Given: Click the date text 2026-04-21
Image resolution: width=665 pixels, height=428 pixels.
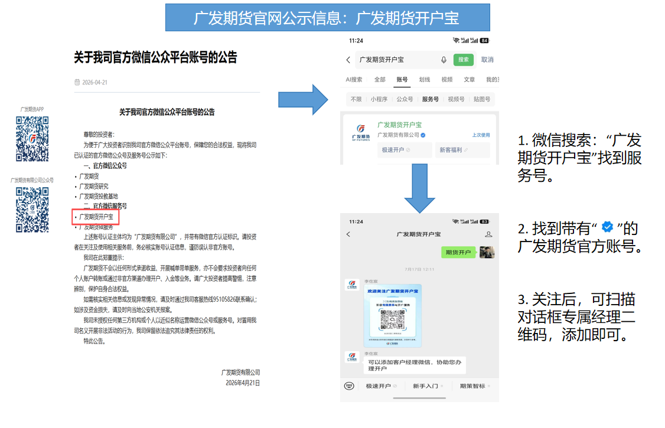Looking at the screenshot, I should [x=94, y=82].
